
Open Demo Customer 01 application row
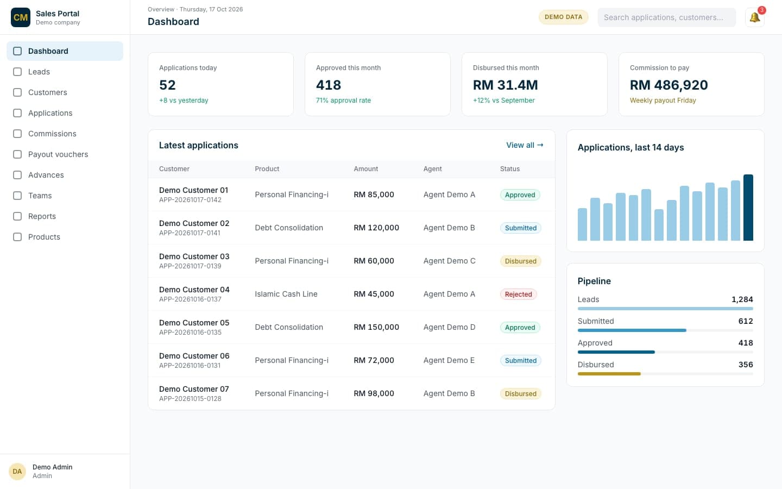point(351,195)
